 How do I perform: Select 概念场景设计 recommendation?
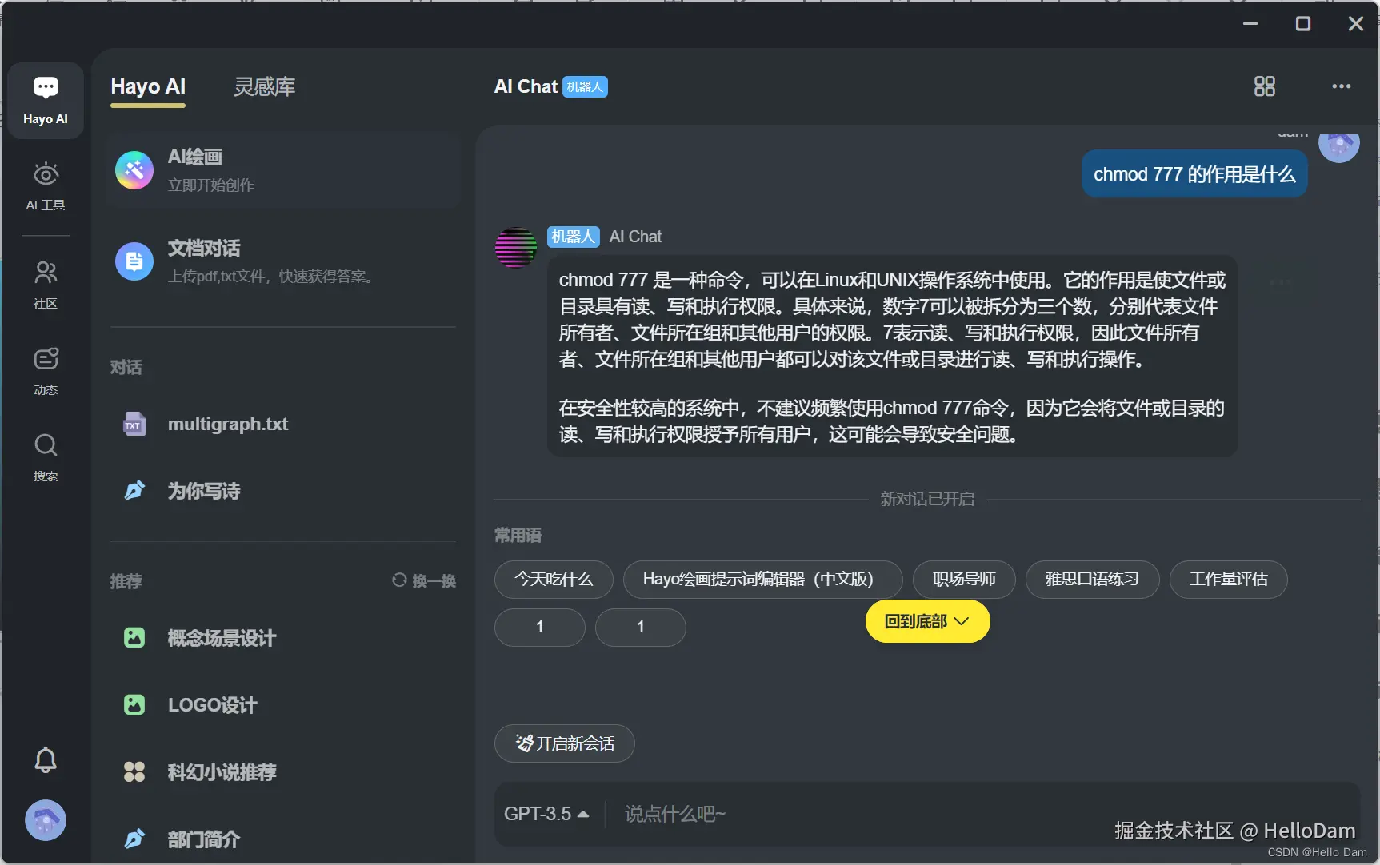coord(283,638)
